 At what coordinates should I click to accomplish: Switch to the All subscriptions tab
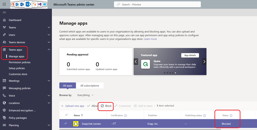coord(90,86)
